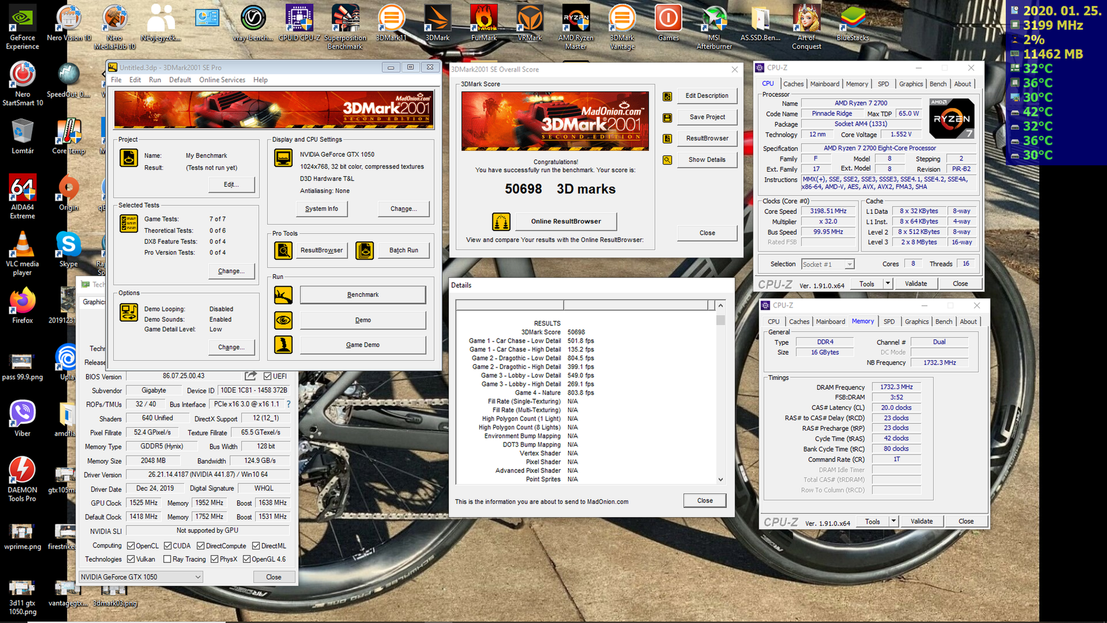This screenshot has height=623, width=1107.
Task: Toggle the DirectML checkbox in GPU-Z
Action: [x=256, y=546]
